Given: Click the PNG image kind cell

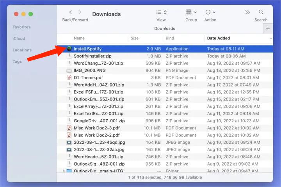Looking at the screenshot, I should [x=177, y=71].
